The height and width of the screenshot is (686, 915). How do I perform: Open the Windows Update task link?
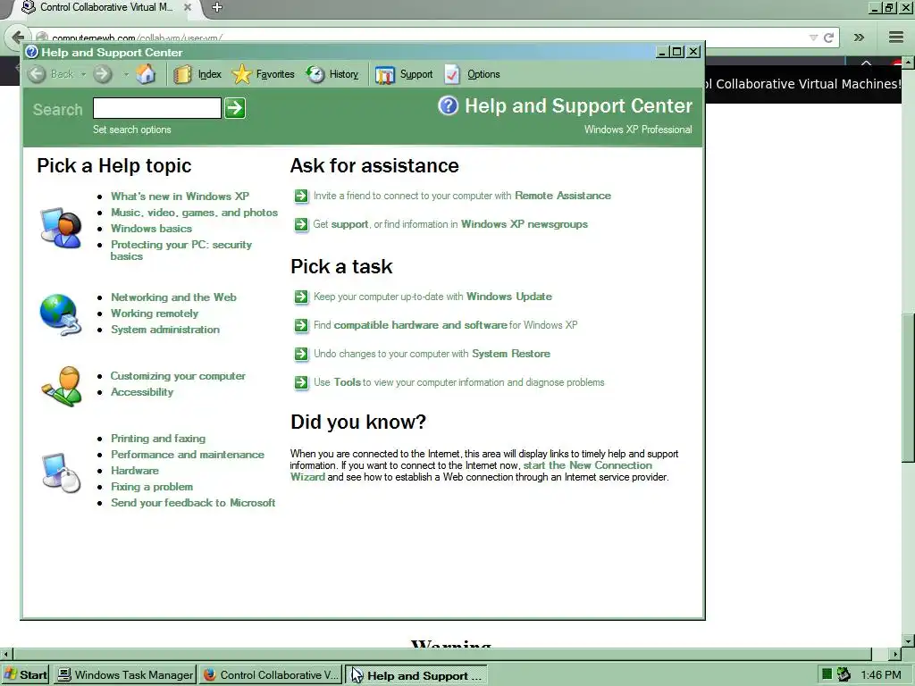(x=508, y=297)
